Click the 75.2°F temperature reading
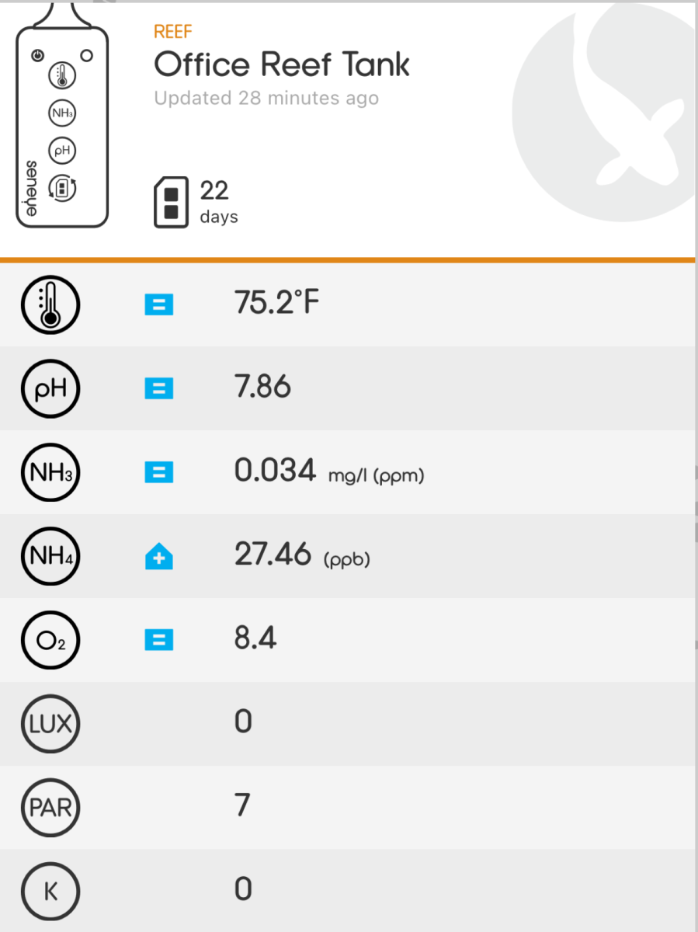The width and height of the screenshot is (698, 932). [x=276, y=303]
